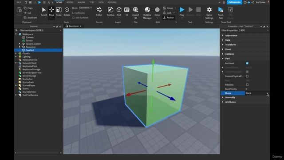Click the Group button
The width and height of the screenshot is (284, 160).
pos(168,8)
